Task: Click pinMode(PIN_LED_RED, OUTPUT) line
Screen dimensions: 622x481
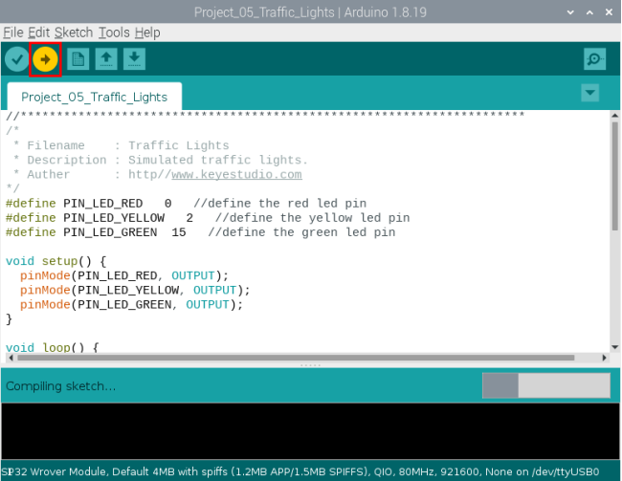Action: [124, 275]
